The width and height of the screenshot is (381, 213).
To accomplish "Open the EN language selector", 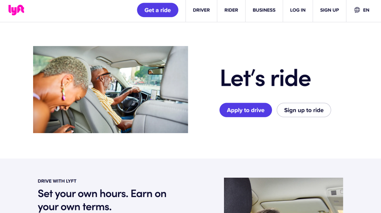I will pyautogui.click(x=362, y=10).
